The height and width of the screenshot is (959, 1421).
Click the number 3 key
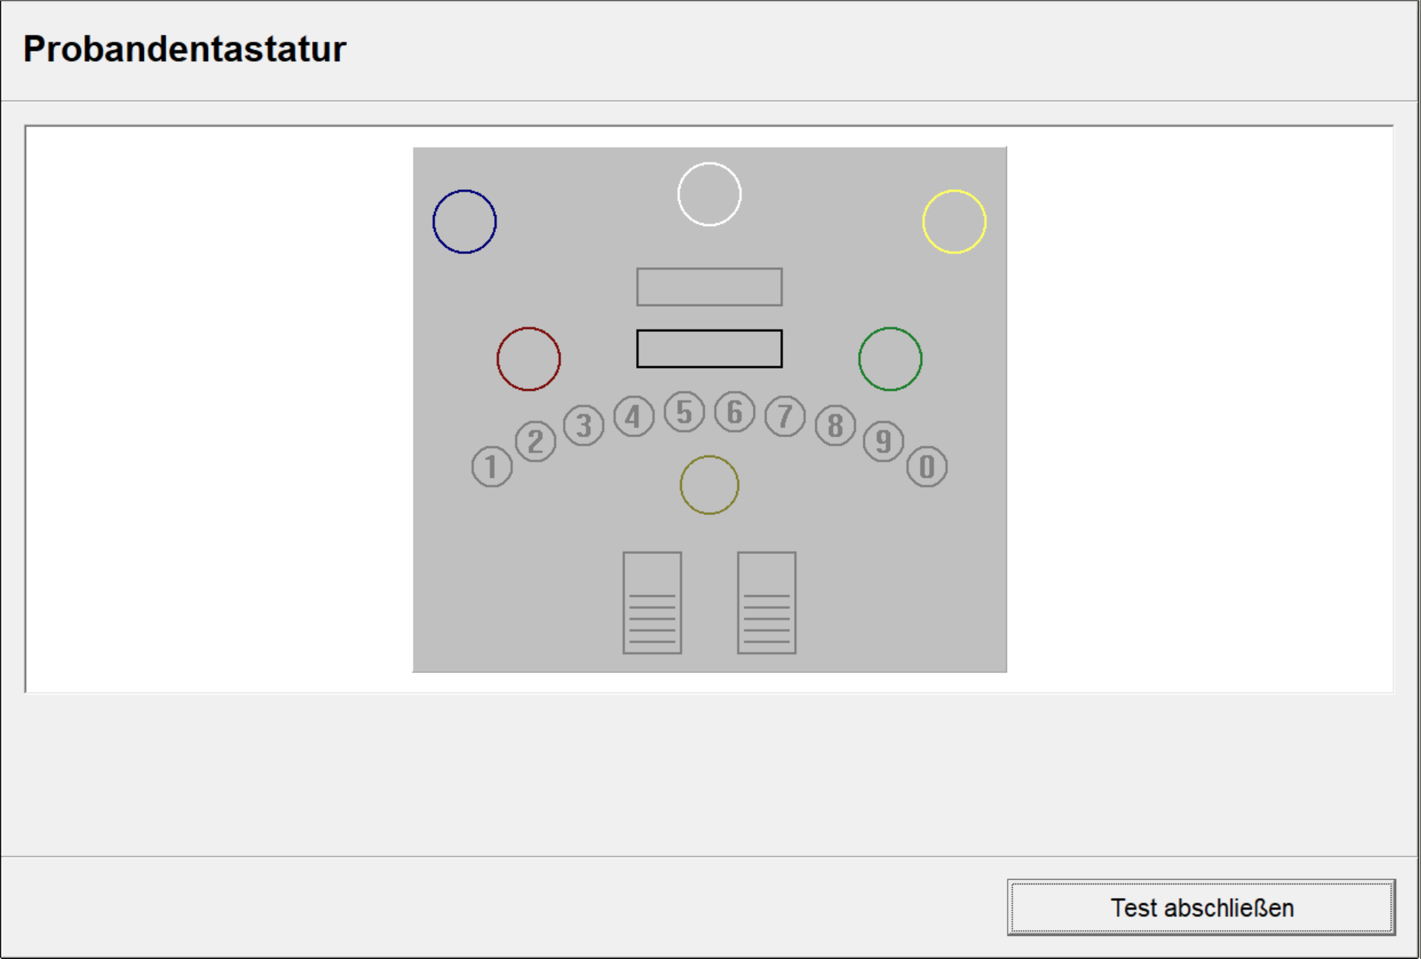(x=584, y=426)
